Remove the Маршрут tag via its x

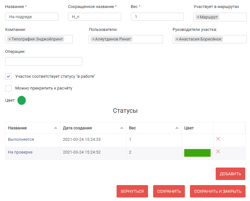pyautogui.click(x=198, y=17)
